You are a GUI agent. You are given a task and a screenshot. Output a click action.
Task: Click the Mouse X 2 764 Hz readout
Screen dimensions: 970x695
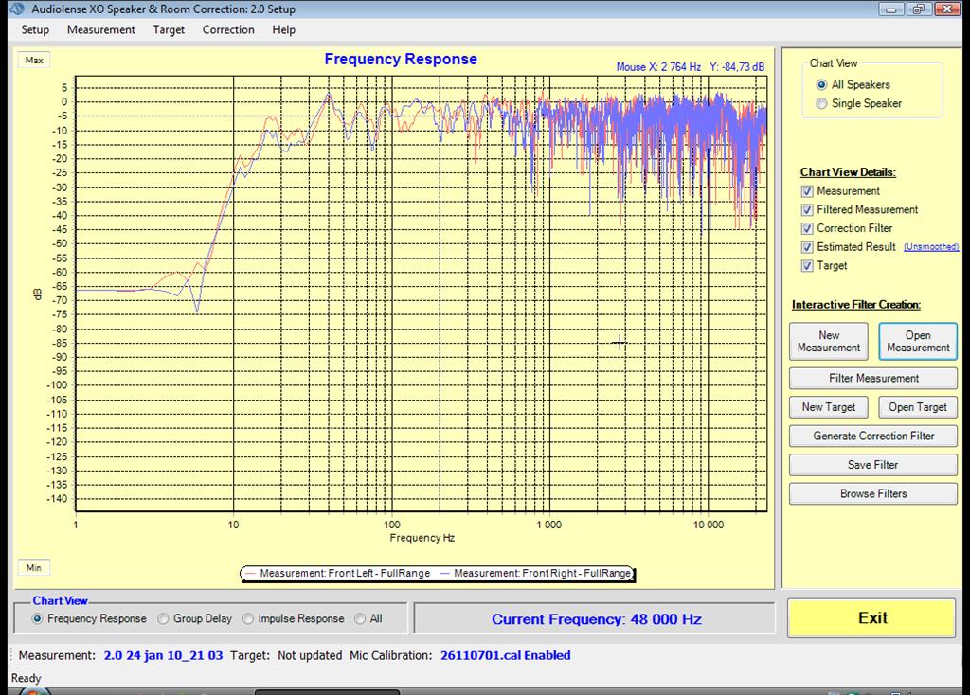[659, 67]
